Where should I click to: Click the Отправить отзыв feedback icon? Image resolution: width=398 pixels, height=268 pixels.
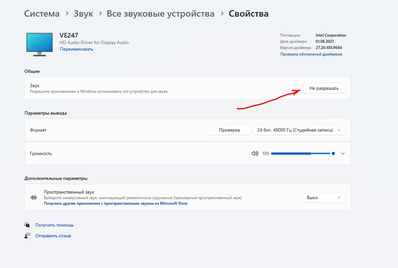click(x=27, y=236)
